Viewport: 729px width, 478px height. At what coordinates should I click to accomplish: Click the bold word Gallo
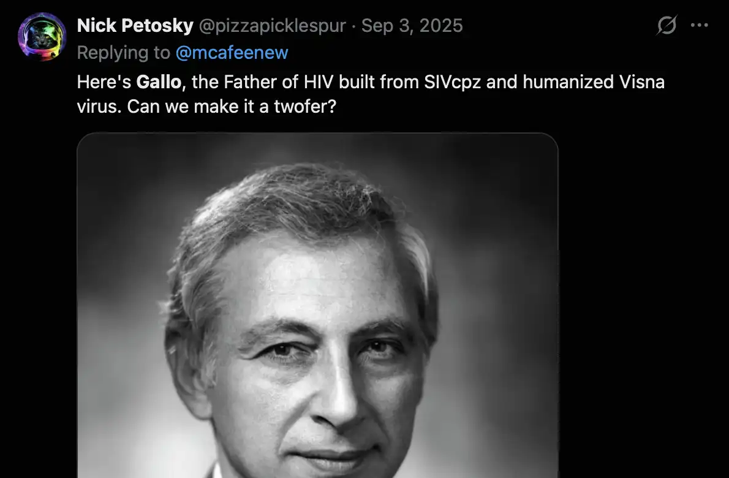159,82
